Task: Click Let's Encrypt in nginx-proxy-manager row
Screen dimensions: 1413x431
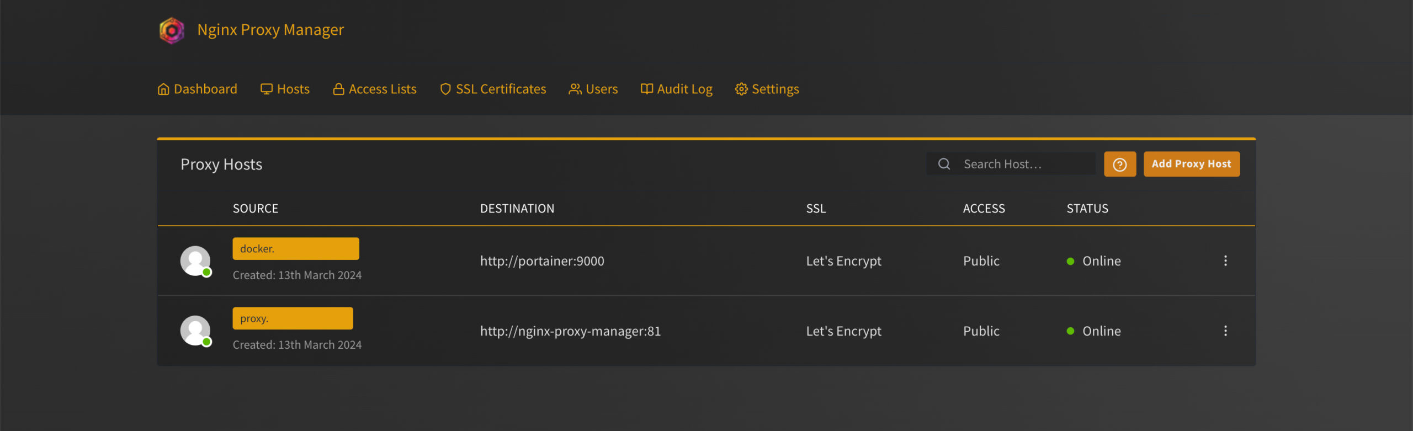Action: (844, 331)
